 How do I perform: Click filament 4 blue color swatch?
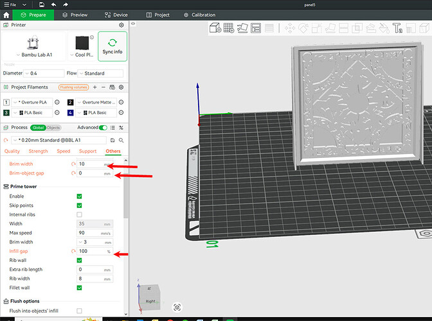71,113
